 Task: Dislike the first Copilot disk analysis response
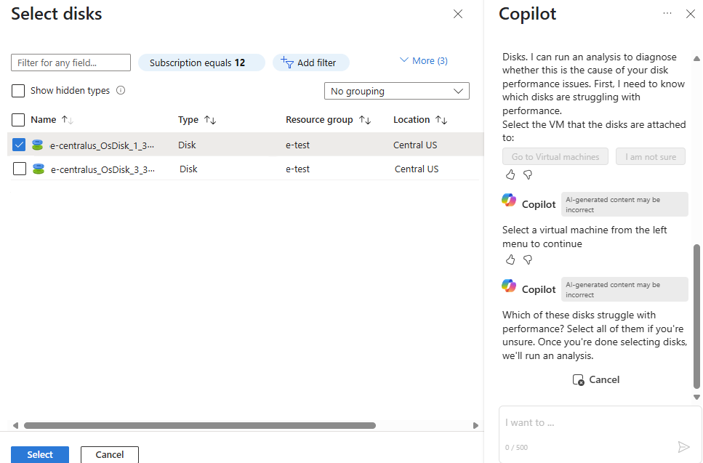[528, 174]
